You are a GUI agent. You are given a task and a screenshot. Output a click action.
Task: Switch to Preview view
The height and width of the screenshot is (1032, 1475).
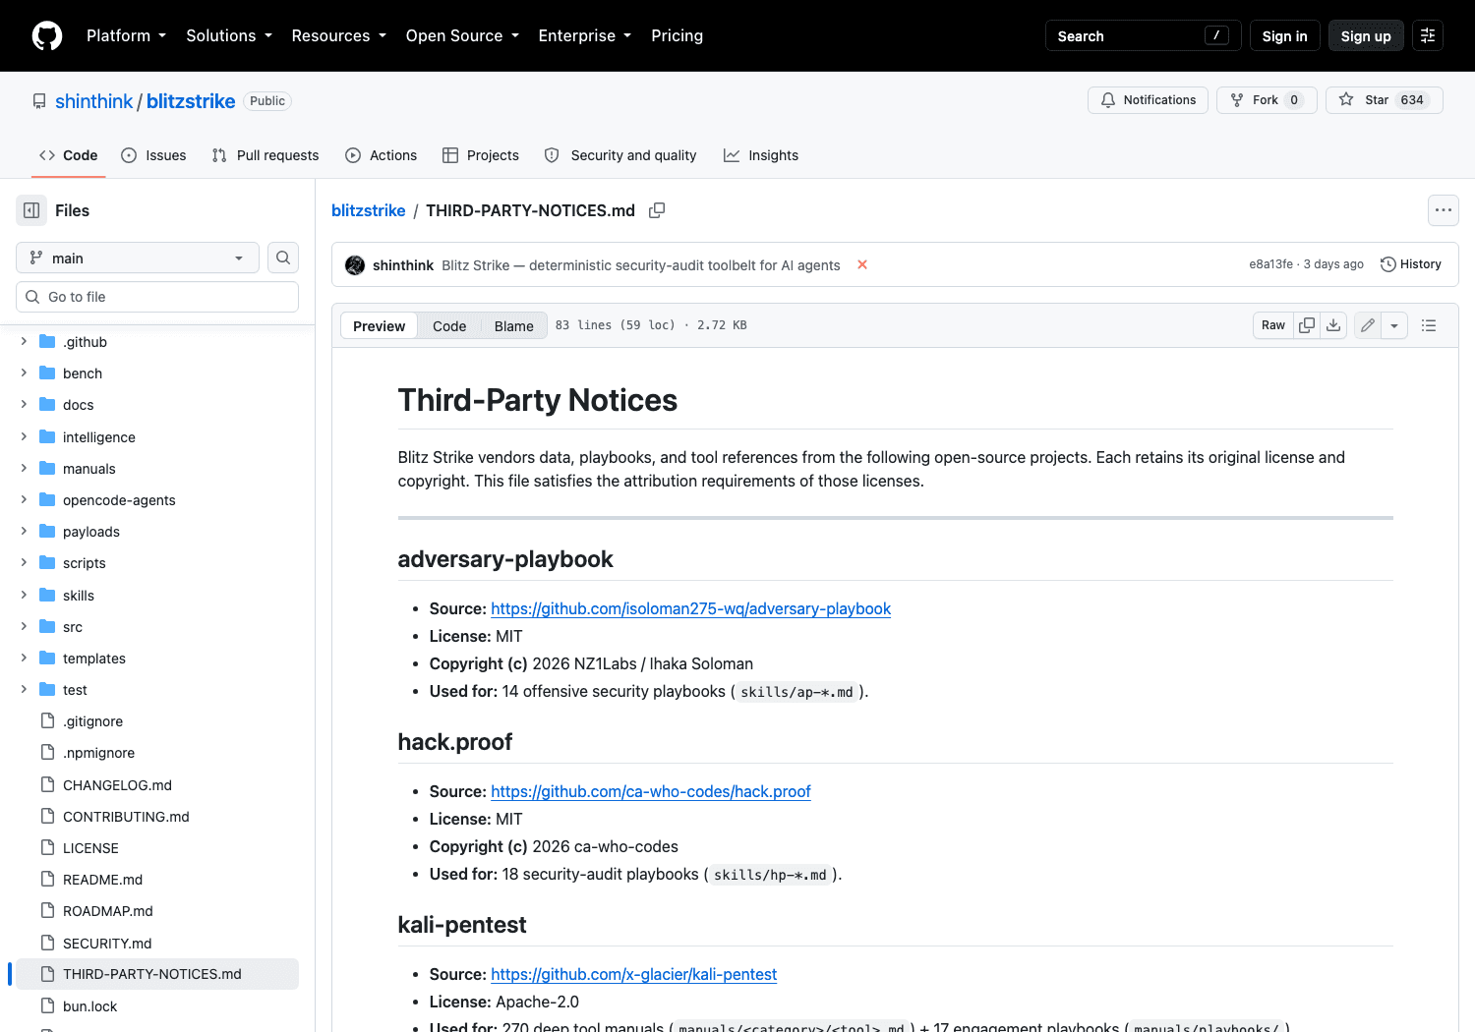tap(379, 326)
